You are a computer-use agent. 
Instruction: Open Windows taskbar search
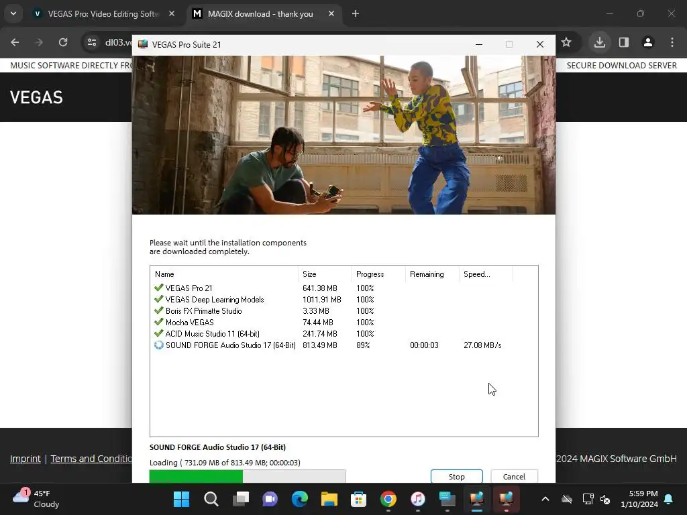coord(211,499)
